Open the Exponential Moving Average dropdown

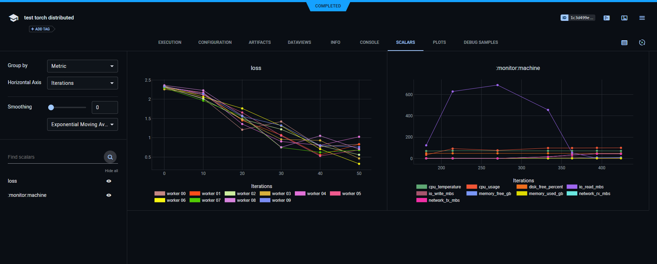tap(82, 124)
